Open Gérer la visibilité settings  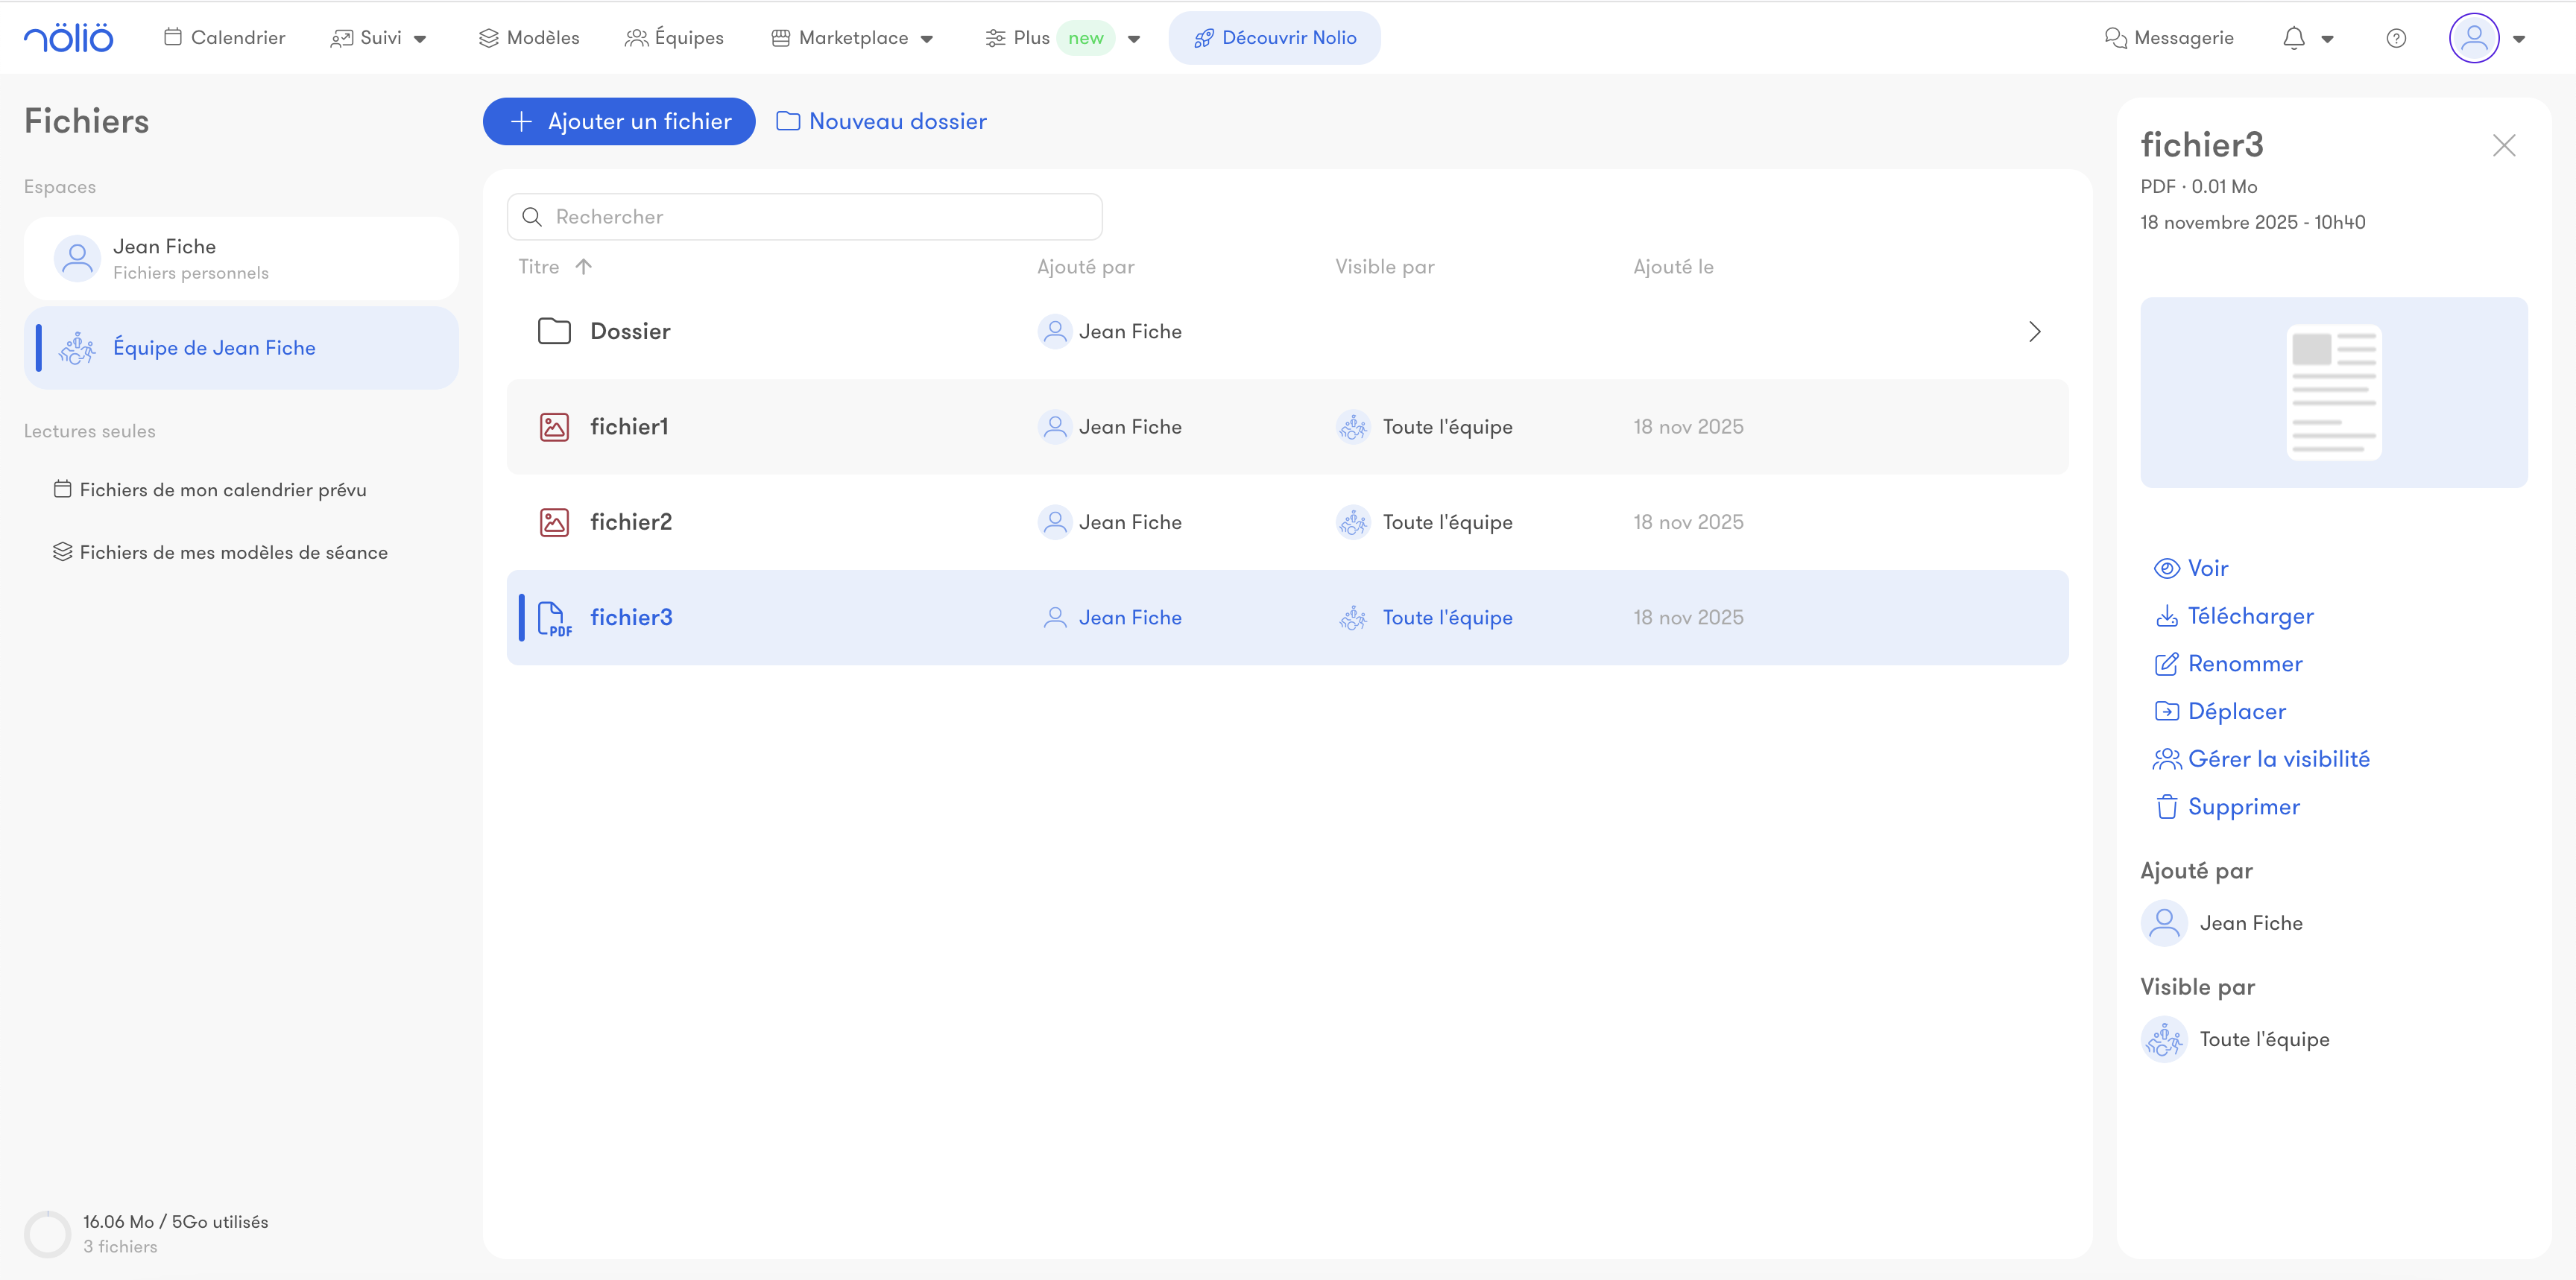pyautogui.click(x=2277, y=759)
